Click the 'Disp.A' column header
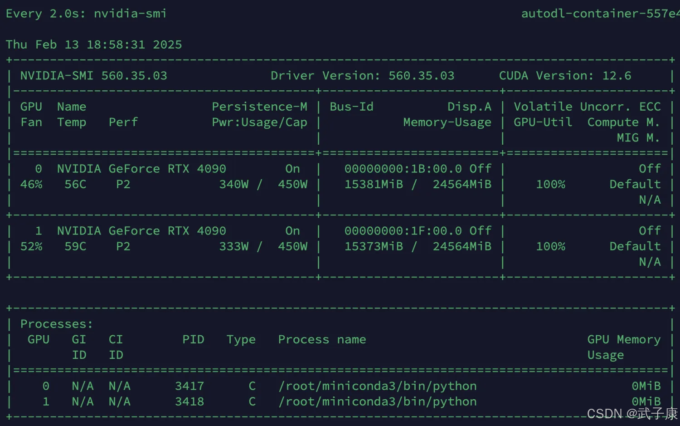Viewport: 680px width, 426px height. tap(469, 107)
